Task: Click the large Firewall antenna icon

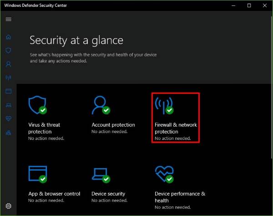Action: (x=164, y=105)
